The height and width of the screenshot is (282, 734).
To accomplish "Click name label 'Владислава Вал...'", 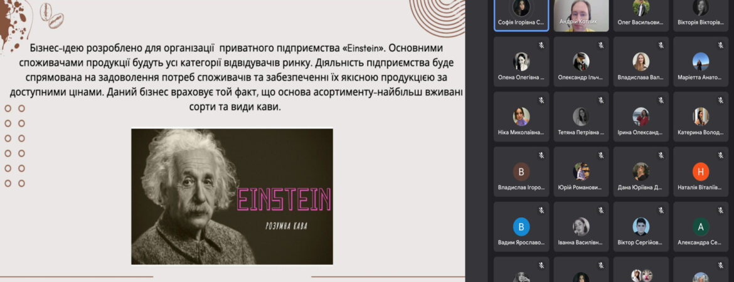I will pyautogui.click(x=641, y=77).
